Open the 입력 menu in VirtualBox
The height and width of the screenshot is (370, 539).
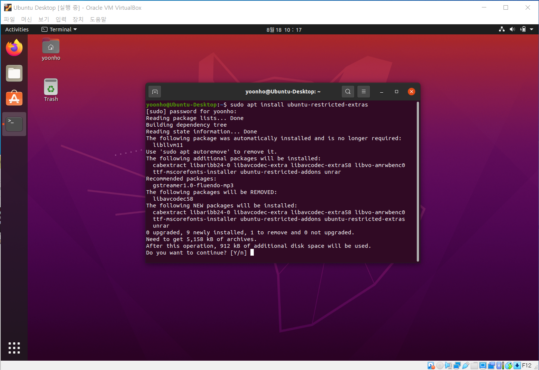point(61,19)
